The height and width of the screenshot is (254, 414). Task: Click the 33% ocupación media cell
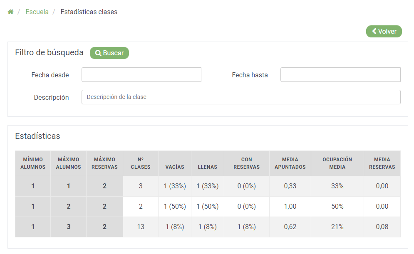(337, 186)
